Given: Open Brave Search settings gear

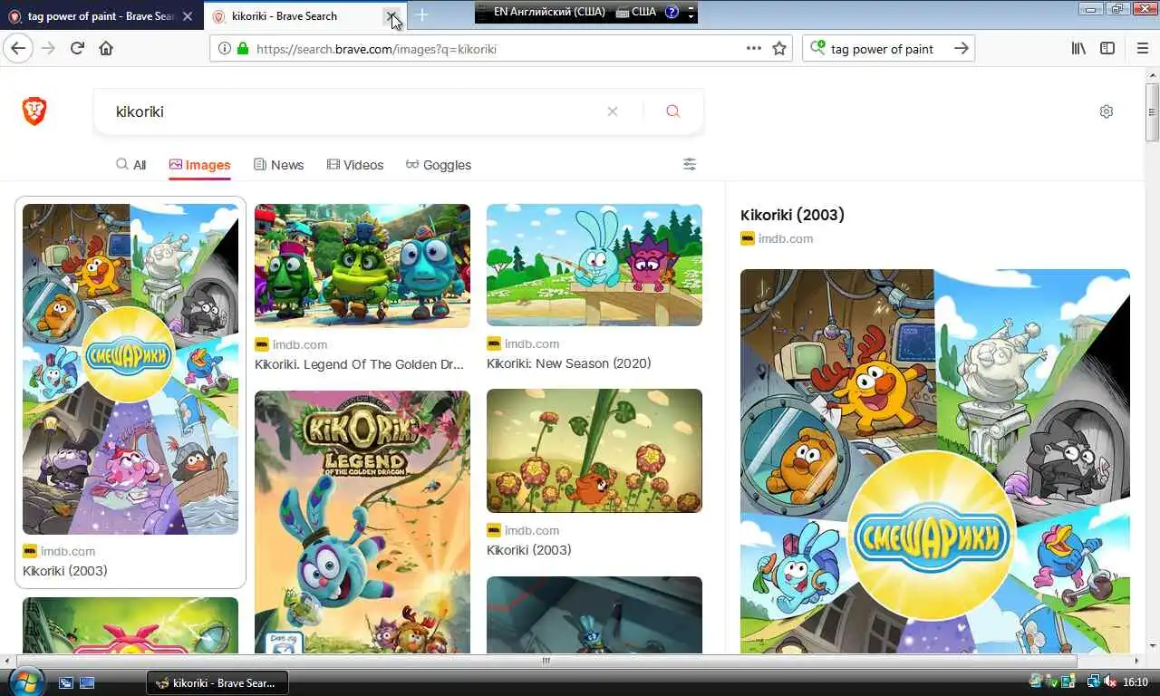Looking at the screenshot, I should [x=1107, y=111].
